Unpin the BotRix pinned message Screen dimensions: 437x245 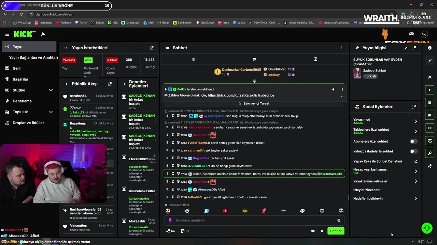click(333, 89)
